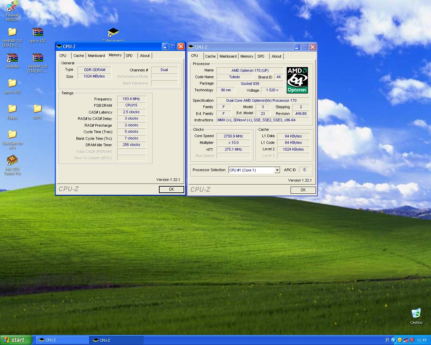Click OK in the processor window

pos(303,190)
